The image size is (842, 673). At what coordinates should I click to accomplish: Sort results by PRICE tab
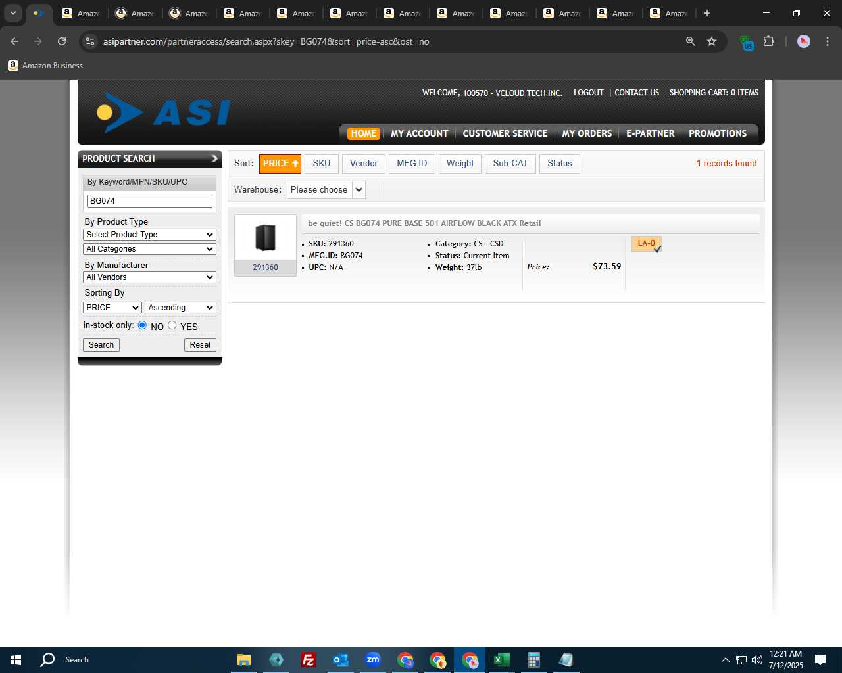click(280, 164)
